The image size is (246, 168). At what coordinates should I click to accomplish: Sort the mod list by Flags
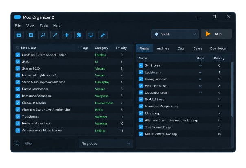(x=85, y=48)
